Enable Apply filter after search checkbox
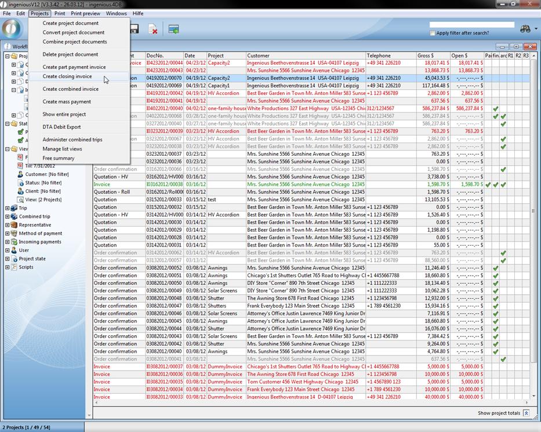 coord(433,33)
